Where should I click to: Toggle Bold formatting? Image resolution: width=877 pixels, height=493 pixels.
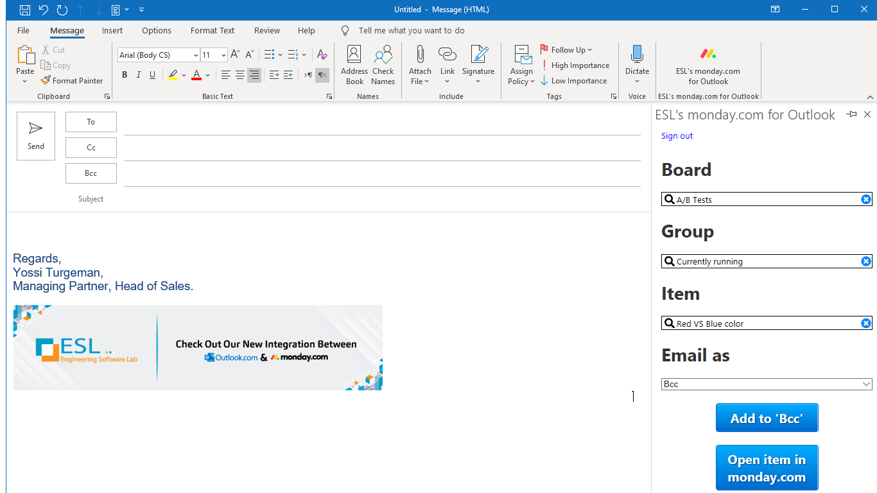125,75
